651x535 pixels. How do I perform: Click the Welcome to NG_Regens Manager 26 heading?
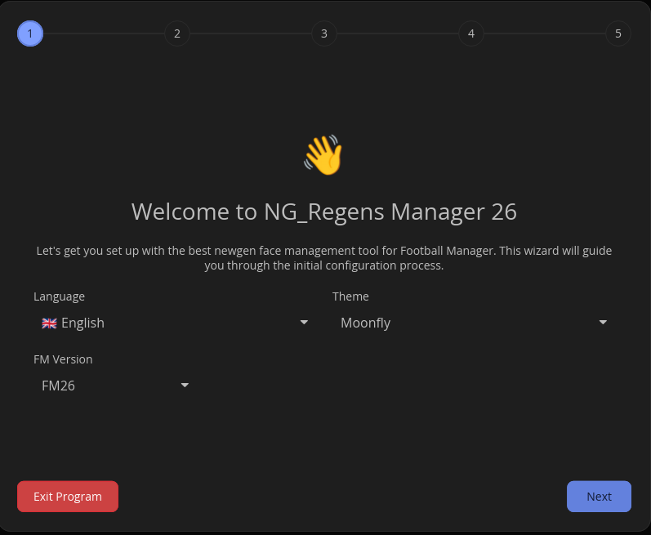click(x=324, y=212)
